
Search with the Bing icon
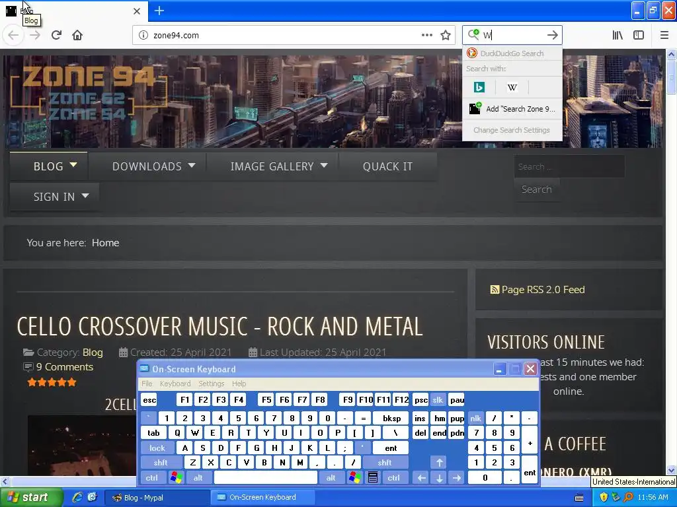click(x=479, y=87)
